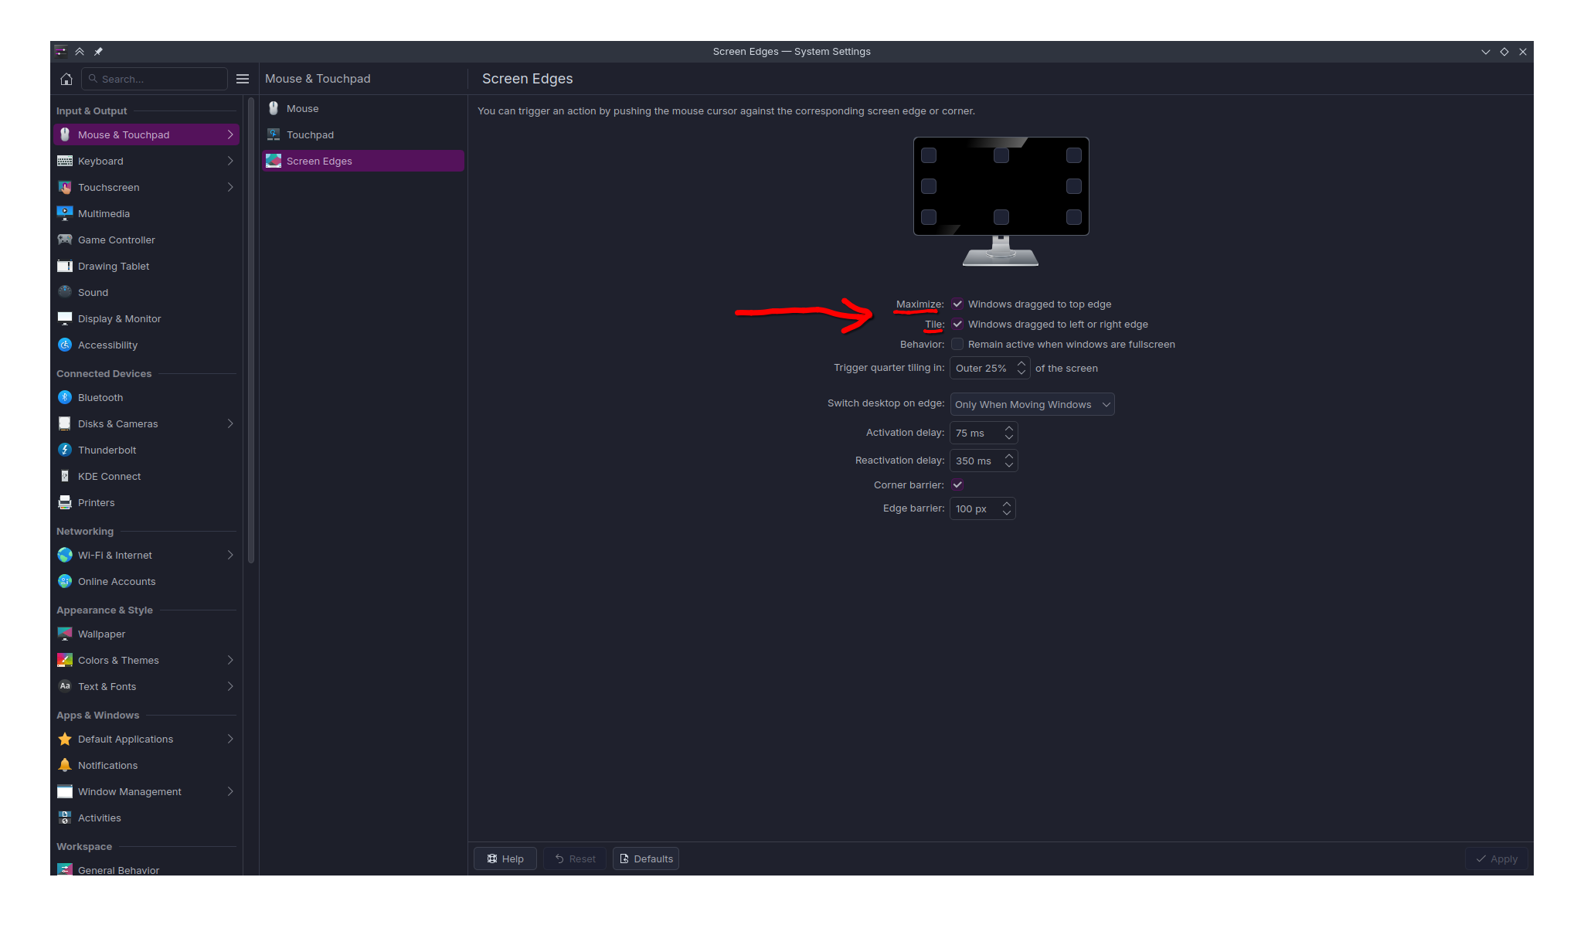Screen dimensions: 1584x935
Task: Click the Online Accounts icon
Action: coord(65,581)
